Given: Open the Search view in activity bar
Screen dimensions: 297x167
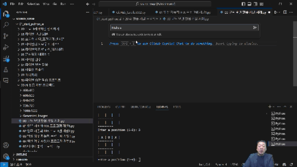Looking at the screenshot, I should (x=6, y=25).
